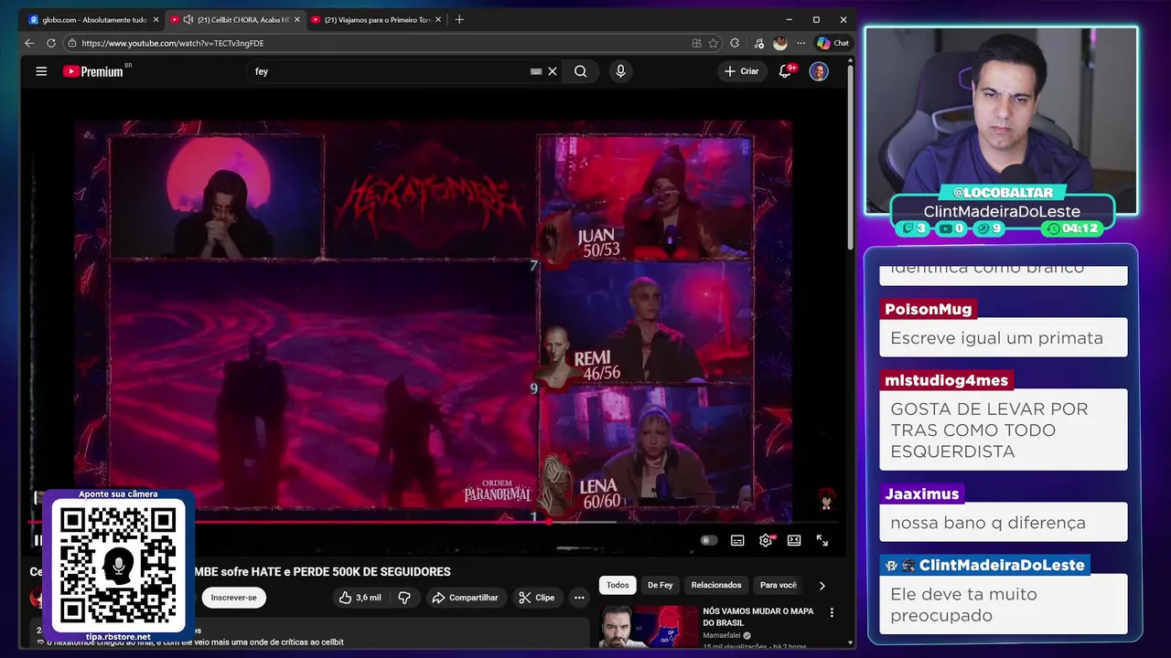Click the video title ending PERDE 500K DE SEGUIDORES
This screenshot has height=658, width=1171.
240,571
